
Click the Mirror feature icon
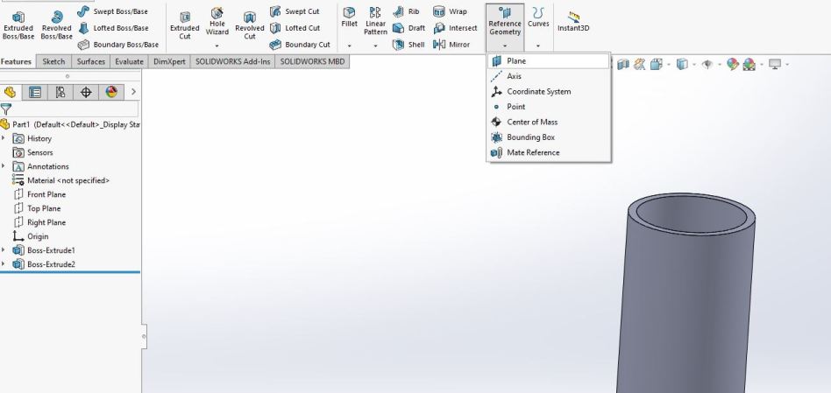(x=458, y=45)
